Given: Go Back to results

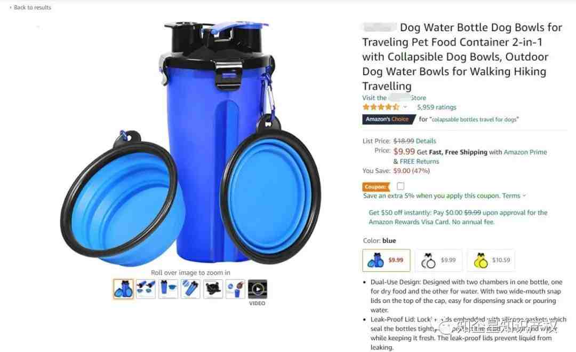Looking at the screenshot, I should click(x=31, y=7).
